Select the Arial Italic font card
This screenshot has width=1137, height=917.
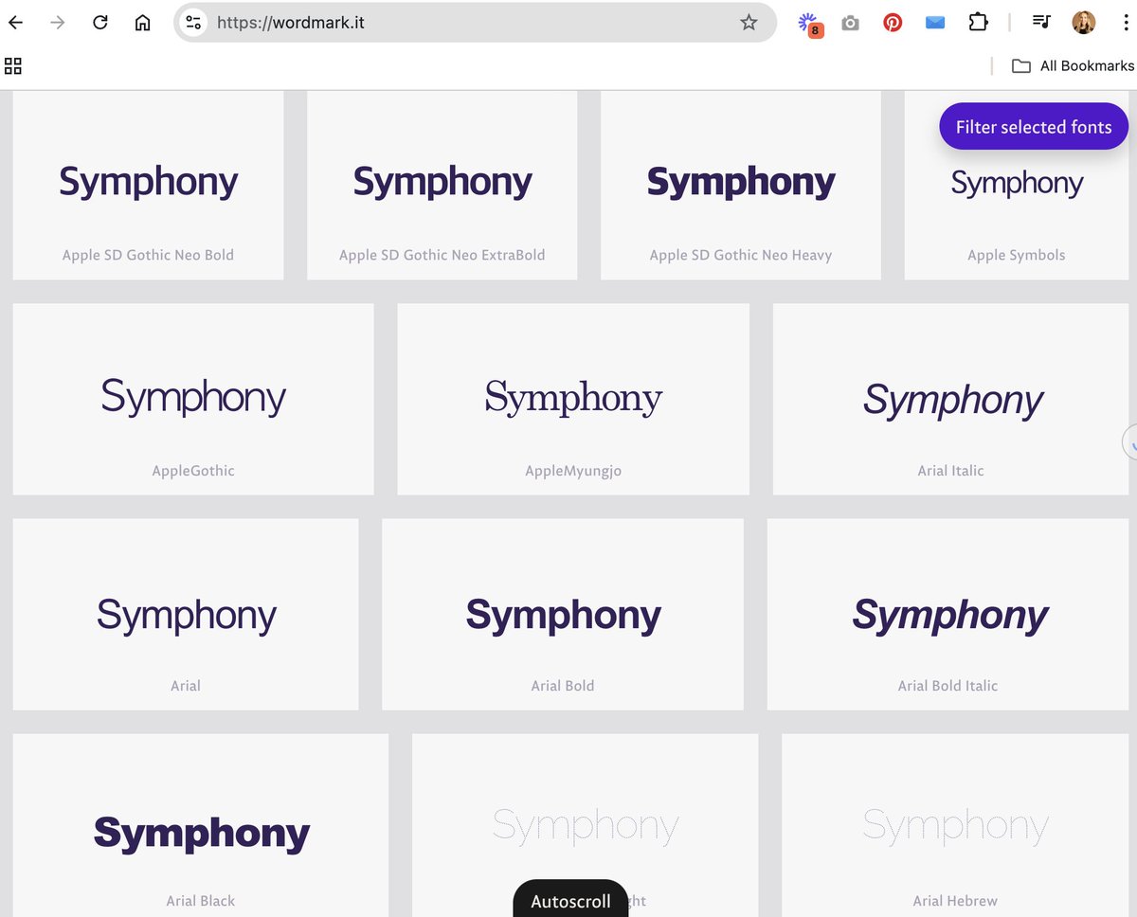point(950,399)
